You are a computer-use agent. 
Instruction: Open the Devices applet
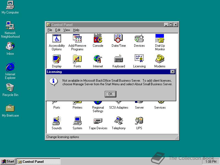139,41
